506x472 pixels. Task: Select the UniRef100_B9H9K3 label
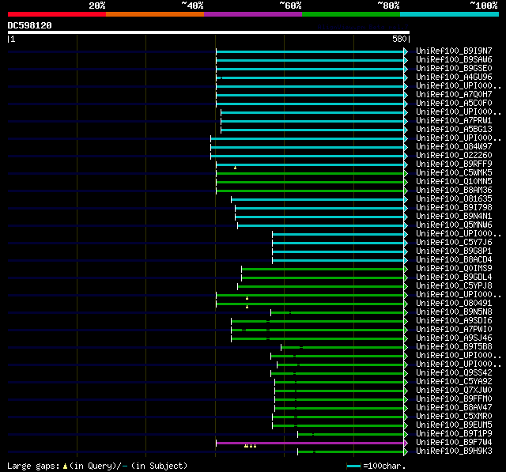coord(454,451)
